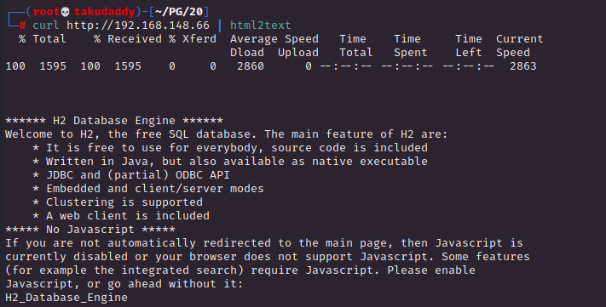Click the 'Welcome to H2' line
The width and height of the screenshot is (606, 307).
click(227, 134)
